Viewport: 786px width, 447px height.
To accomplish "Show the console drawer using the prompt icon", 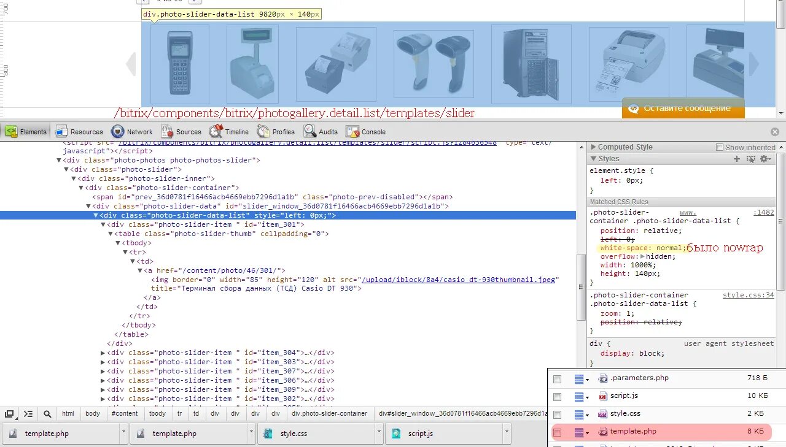I will pyautogui.click(x=28, y=414).
